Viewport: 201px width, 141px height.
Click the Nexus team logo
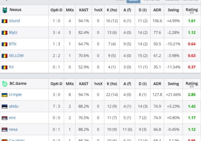[5, 10]
